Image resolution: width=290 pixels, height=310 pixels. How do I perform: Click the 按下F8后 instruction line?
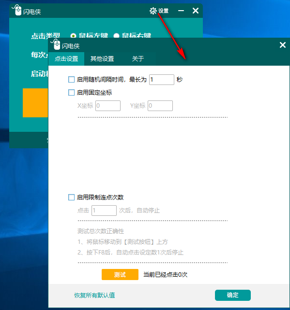point(130,253)
